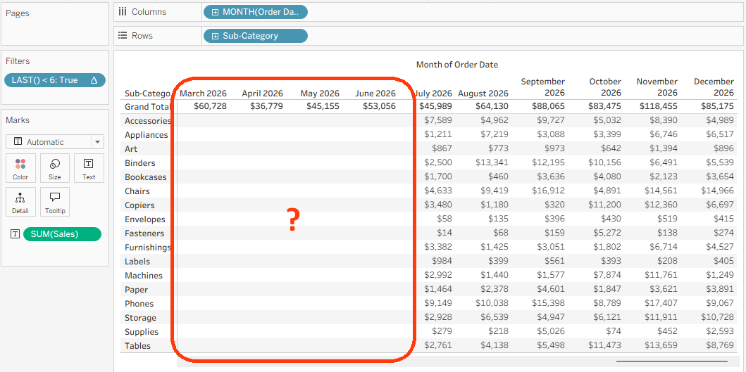Select the September 2026 column header
Image resolution: width=746 pixels, height=372 pixels.
(543, 87)
